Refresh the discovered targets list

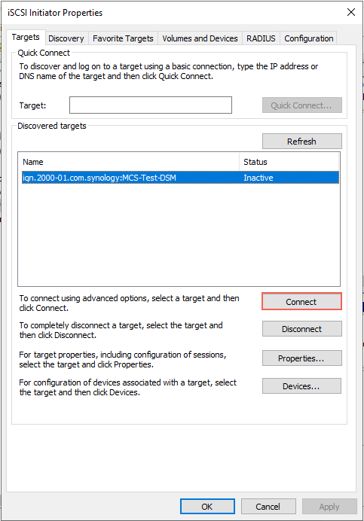click(x=301, y=142)
